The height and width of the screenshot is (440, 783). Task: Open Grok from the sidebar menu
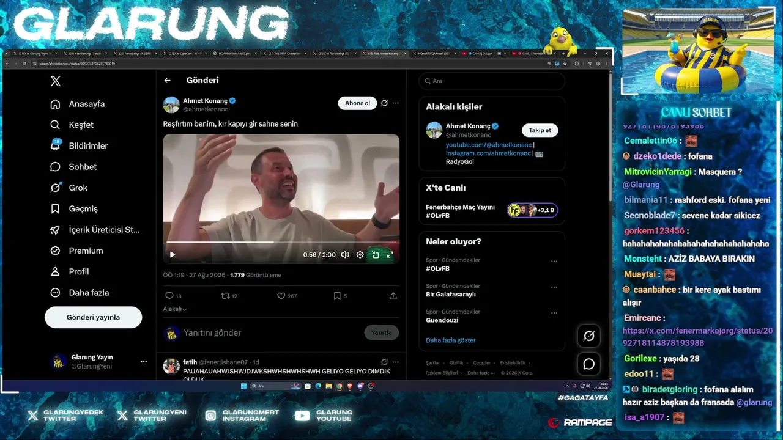click(69, 188)
